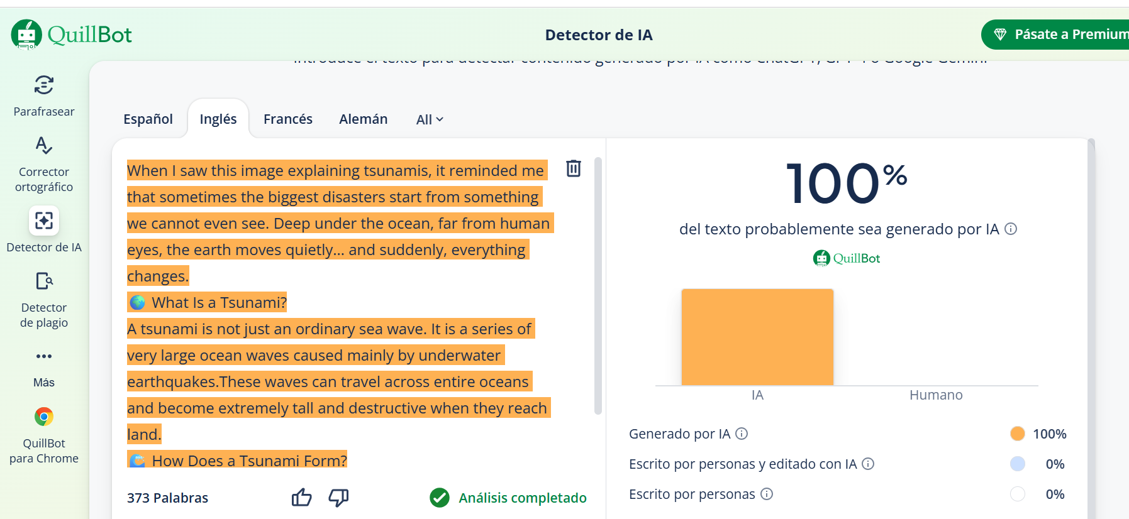Switch to the Alemán tab

click(364, 119)
